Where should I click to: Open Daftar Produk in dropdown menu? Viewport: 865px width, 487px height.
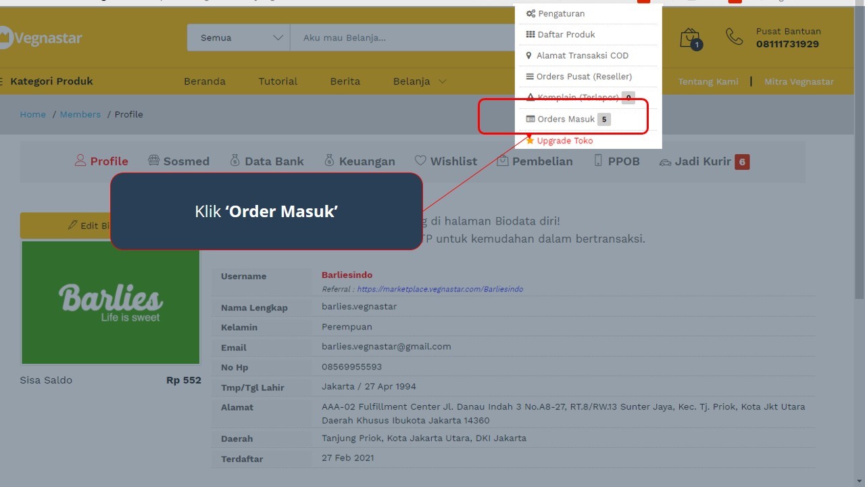coord(566,34)
